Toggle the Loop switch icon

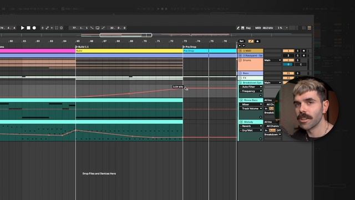98,28
